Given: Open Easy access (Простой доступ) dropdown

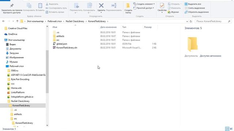Looking at the screenshot, I should pos(144,8).
